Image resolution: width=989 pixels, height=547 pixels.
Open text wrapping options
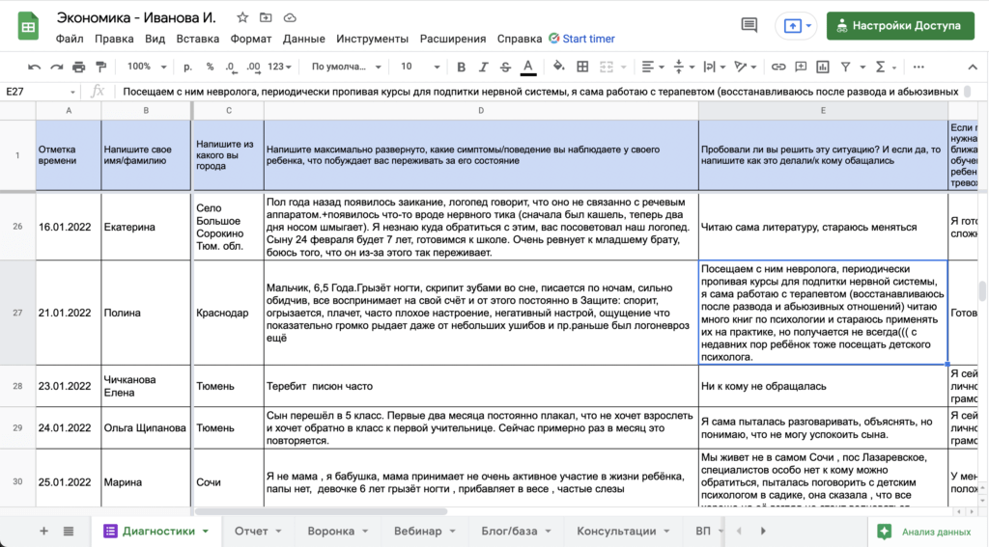(x=714, y=67)
